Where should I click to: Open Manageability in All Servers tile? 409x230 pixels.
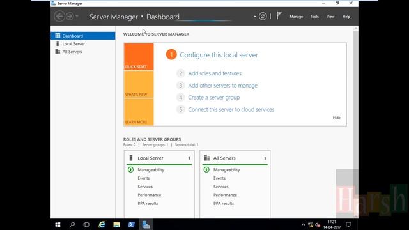coord(226,170)
